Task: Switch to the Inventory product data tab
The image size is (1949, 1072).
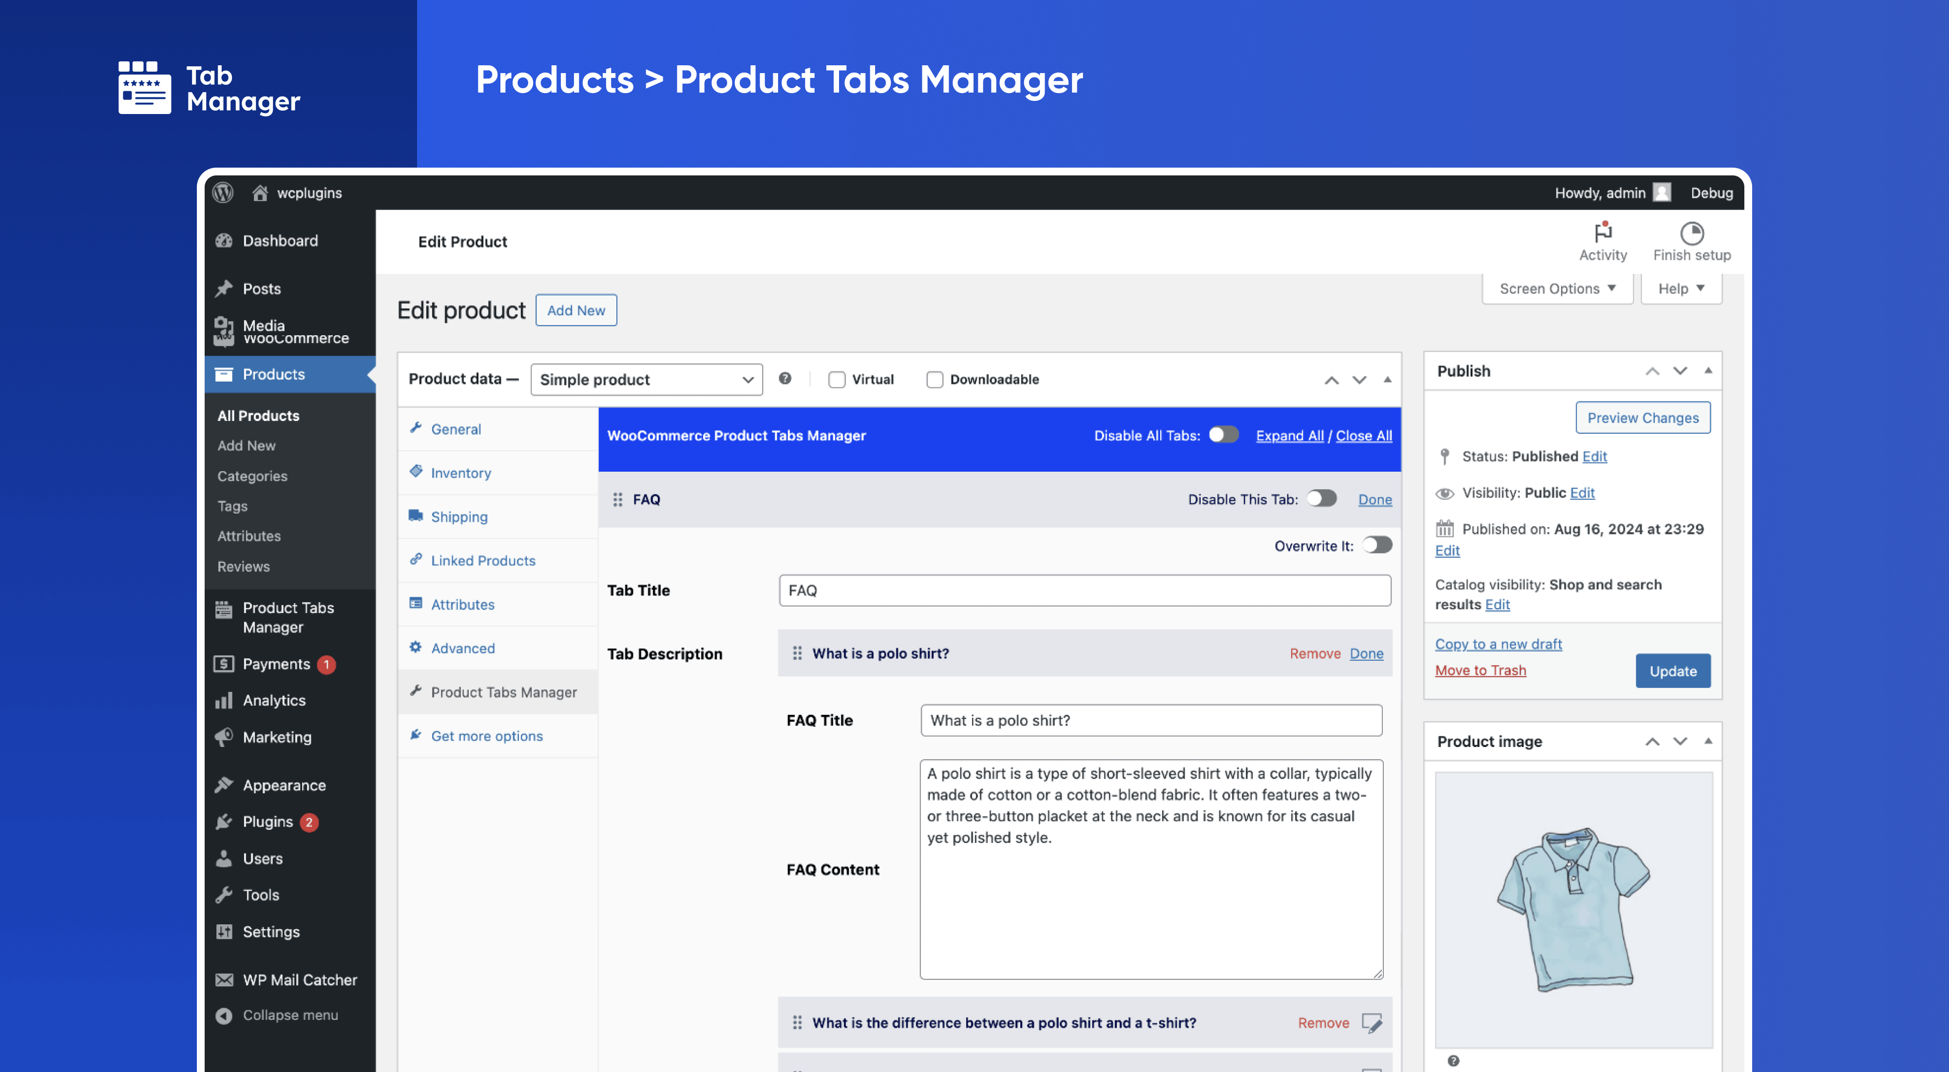Action: click(x=461, y=473)
